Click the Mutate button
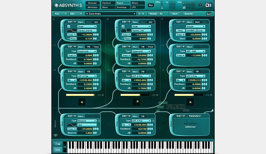The image size is (266, 154). click(x=153, y=14)
